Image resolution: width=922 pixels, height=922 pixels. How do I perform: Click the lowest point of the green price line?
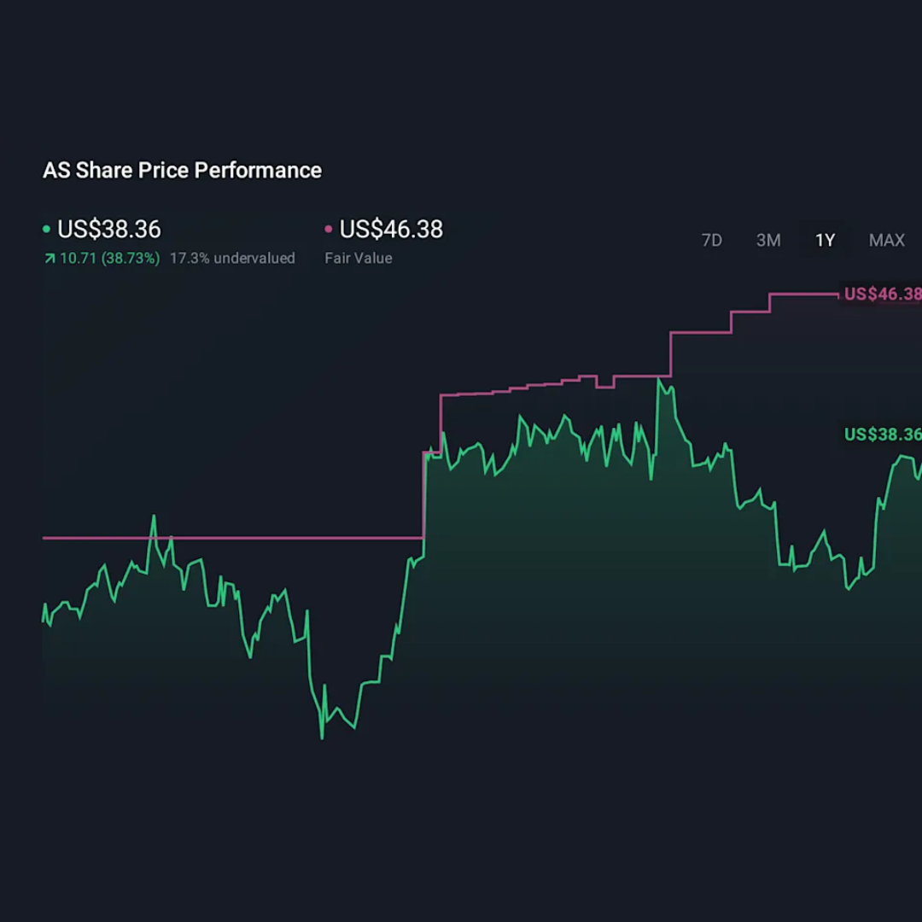[322, 738]
